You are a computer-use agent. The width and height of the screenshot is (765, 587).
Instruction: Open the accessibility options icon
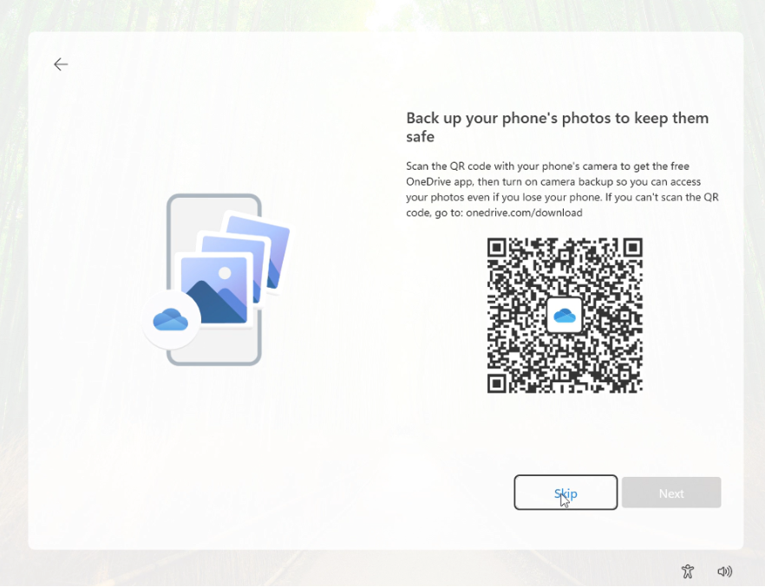pyautogui.click(x=688, y=571)
